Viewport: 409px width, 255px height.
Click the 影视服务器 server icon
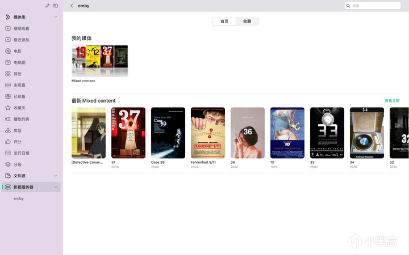click(8, 187)
